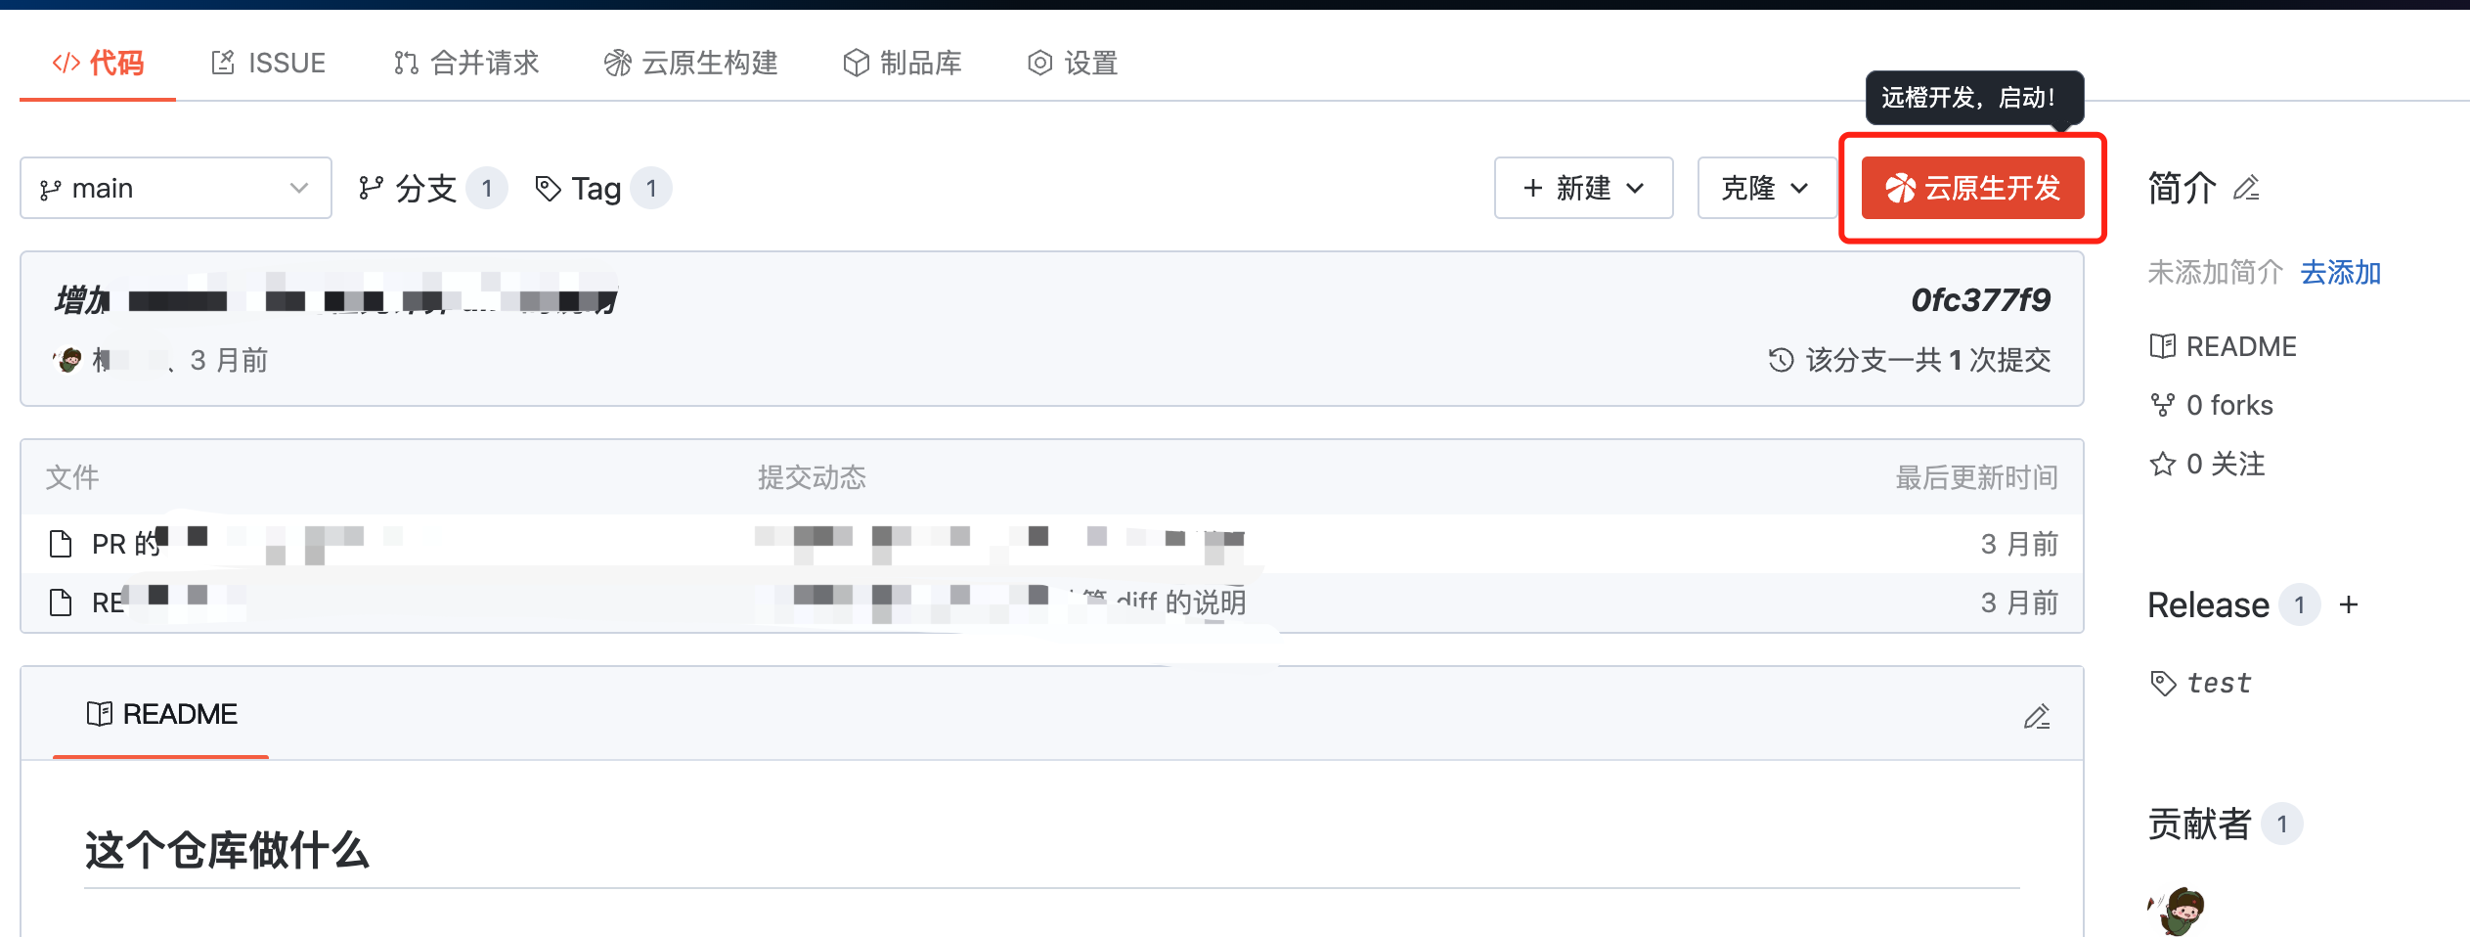Viewport: 2470px width, 937px height.
Task: Open the 合并请求 tab
Action: [x=465, y=64]
